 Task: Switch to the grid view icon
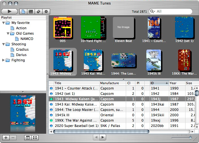tap(35, 138)
